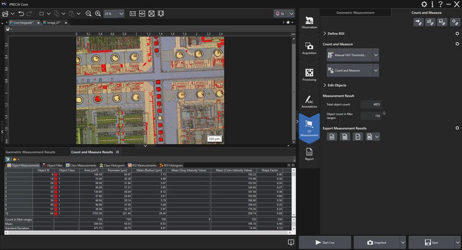This screenshot has width=462, height=250.
Task: Open the Report section icon
Action: tap(309, 153)
